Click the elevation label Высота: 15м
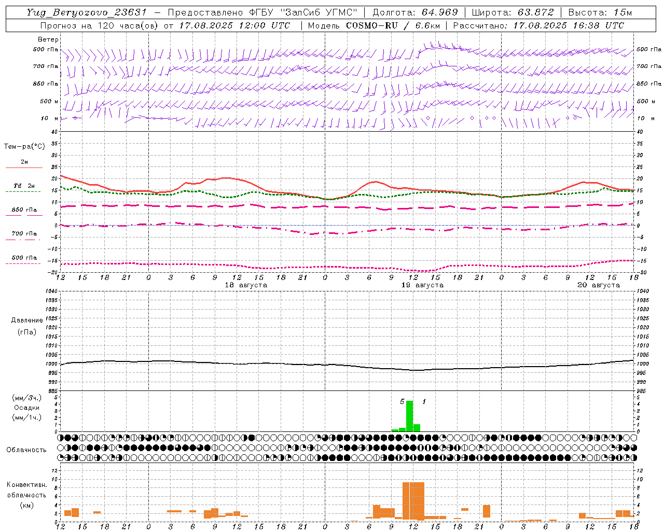 (x=600, y=12)
